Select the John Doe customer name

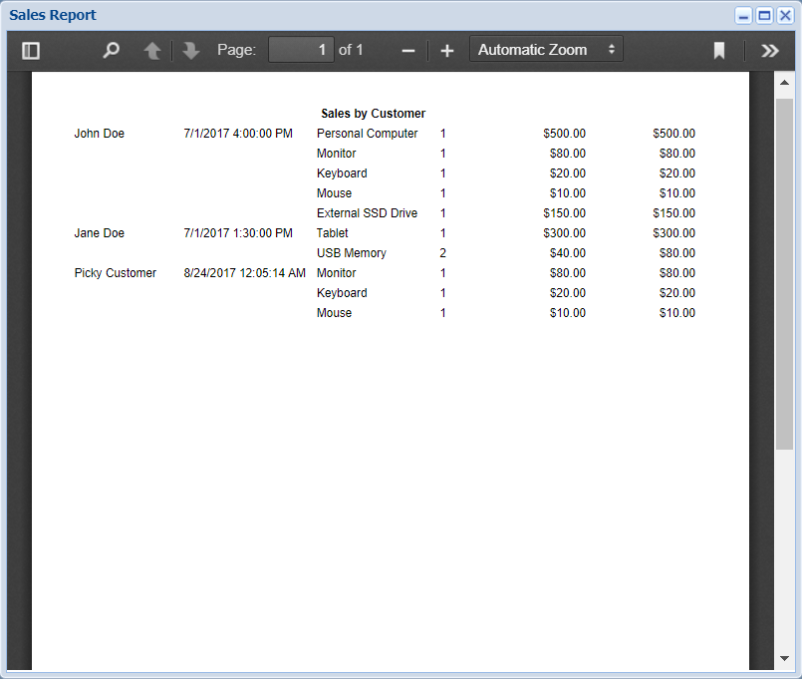click(100, 134)
